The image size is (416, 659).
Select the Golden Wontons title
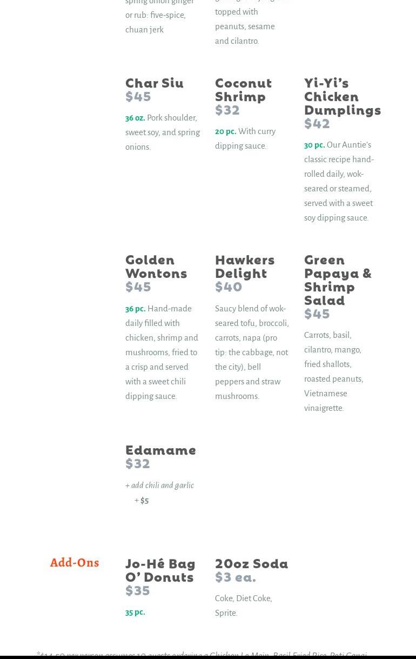(156, 266)
